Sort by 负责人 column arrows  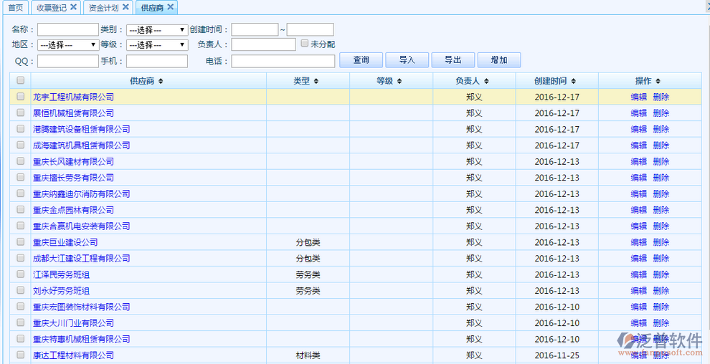(x=486, y=81)
